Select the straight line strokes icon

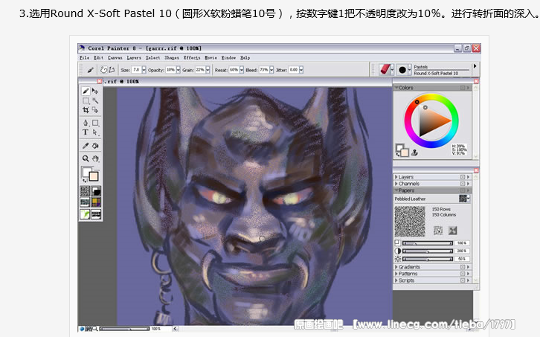112,70
